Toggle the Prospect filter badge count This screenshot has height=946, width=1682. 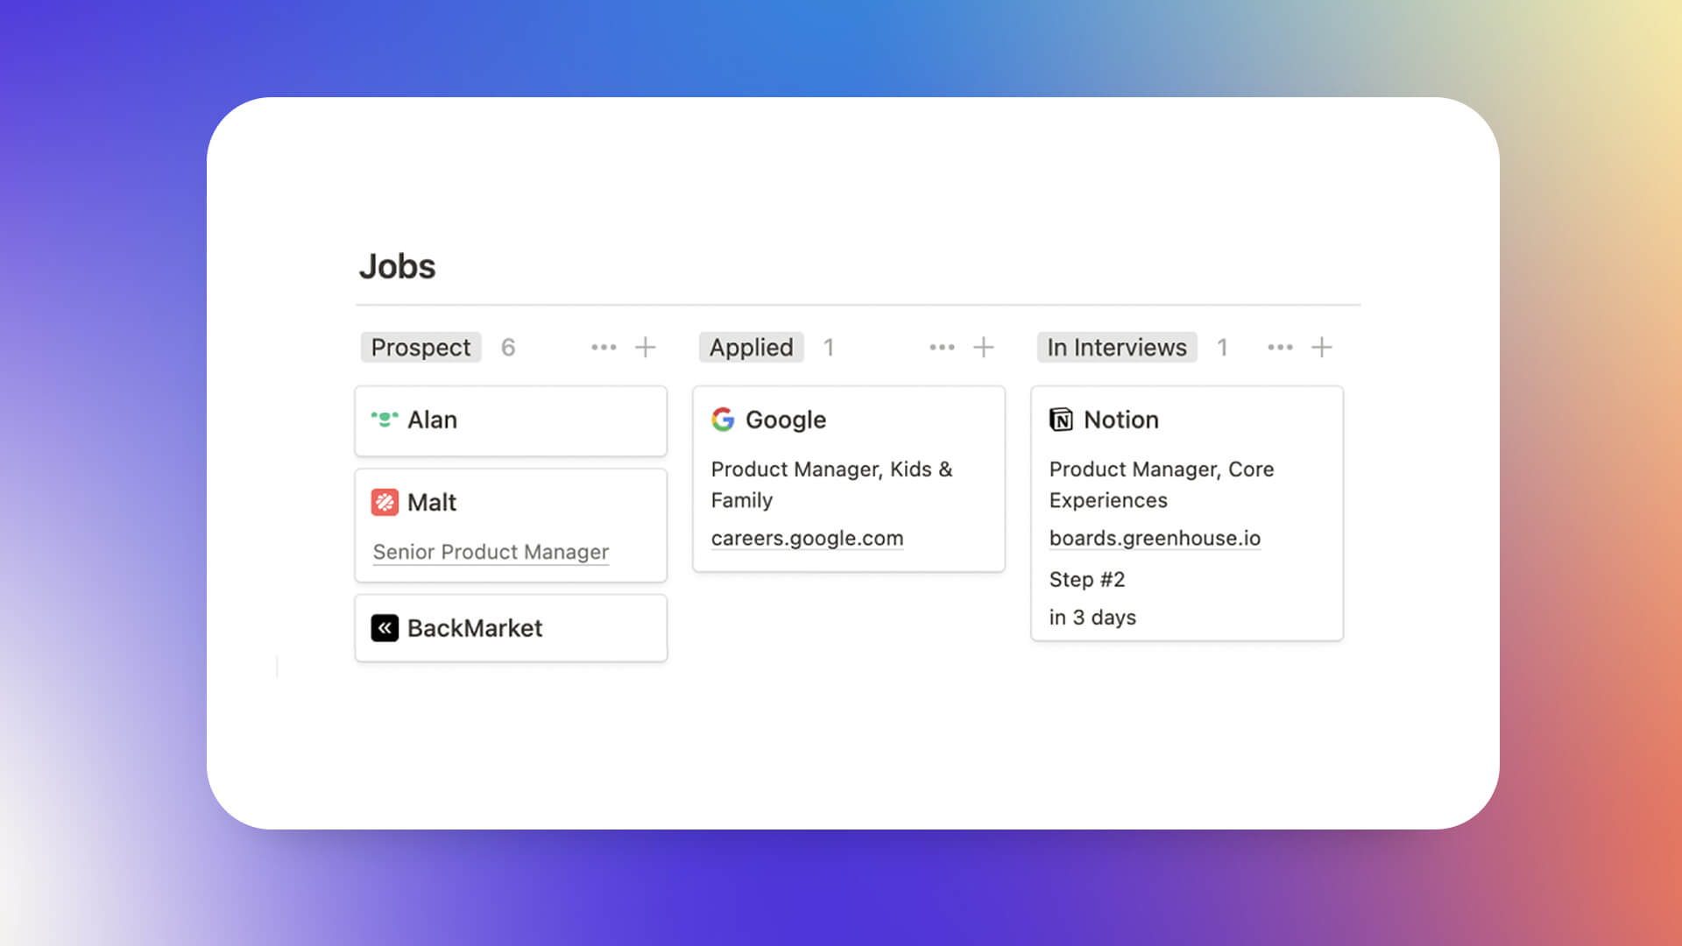[x=506, y=347]
